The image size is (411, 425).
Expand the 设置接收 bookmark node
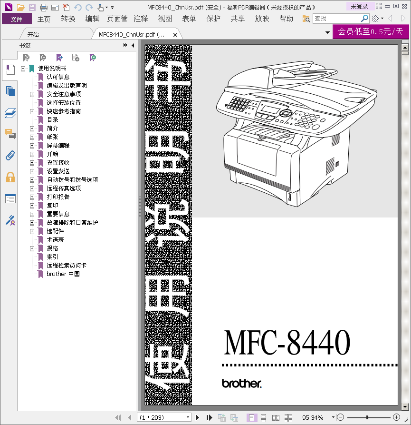pos(32,163)
